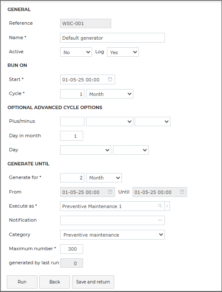Click the calendar icon in Until field
This screenshot has height=292, width=222.
(182, 192)
